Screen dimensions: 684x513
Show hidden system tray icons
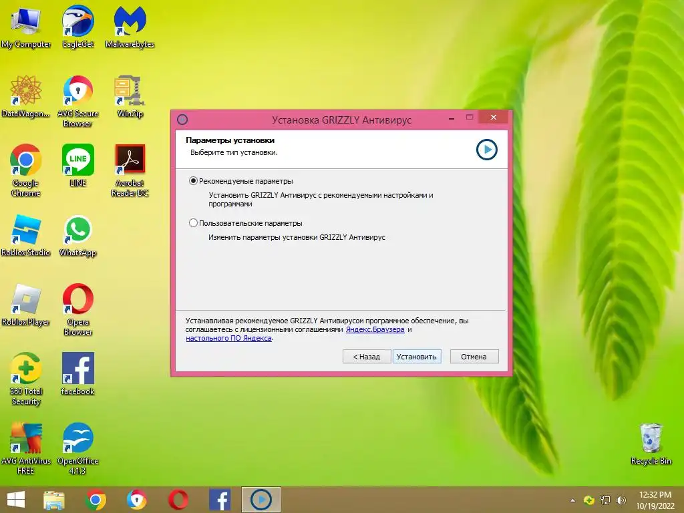[x=572, y=500]
